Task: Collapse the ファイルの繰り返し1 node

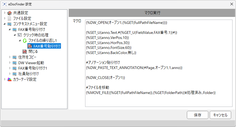Action: (x=20, y=41)
